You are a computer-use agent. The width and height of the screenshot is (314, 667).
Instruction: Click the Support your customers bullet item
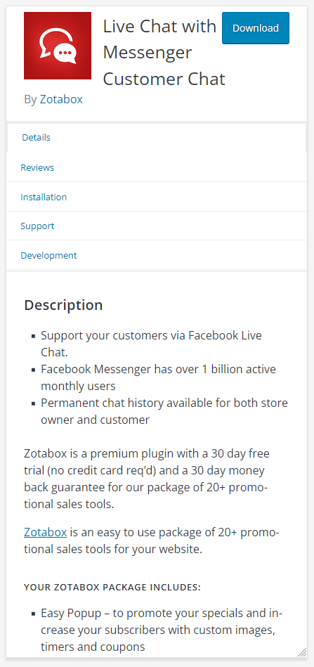(151, 344)
